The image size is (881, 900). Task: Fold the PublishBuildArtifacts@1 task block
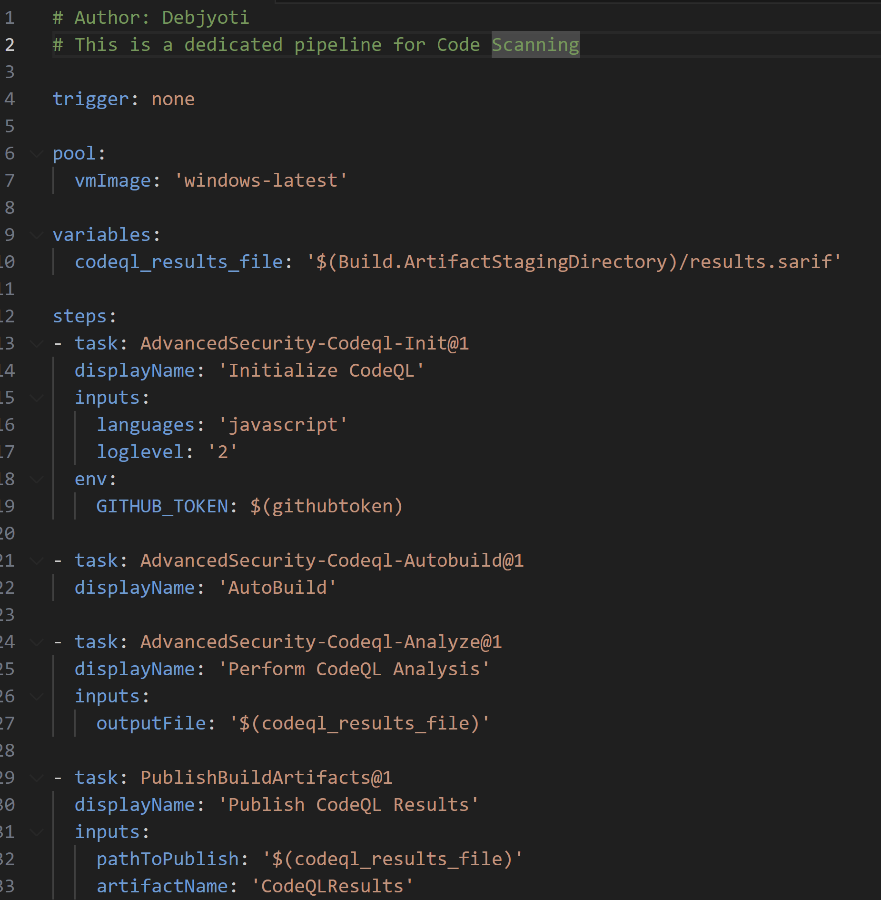coord(36,778)
